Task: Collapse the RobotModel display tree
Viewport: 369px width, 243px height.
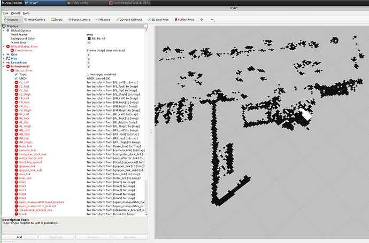Action: [3, 66]
